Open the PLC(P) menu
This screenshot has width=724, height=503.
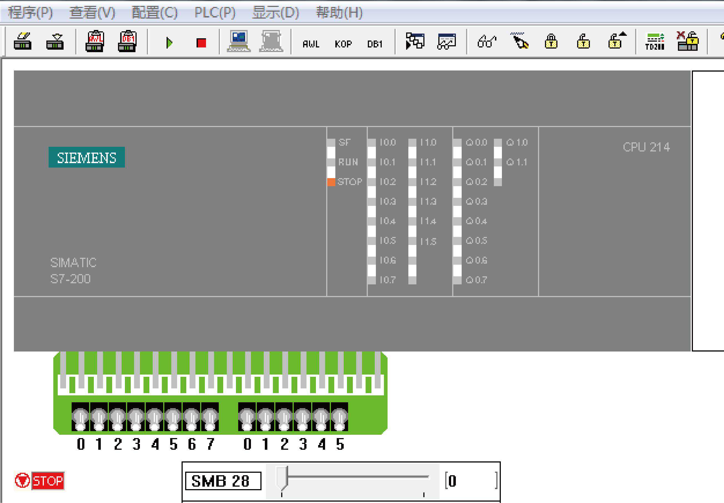215,12
